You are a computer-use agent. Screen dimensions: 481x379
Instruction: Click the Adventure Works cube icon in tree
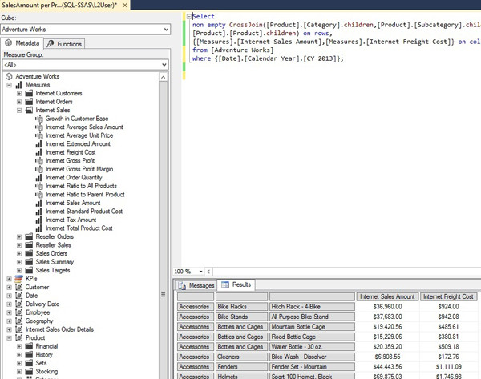(x=10, y=76)
